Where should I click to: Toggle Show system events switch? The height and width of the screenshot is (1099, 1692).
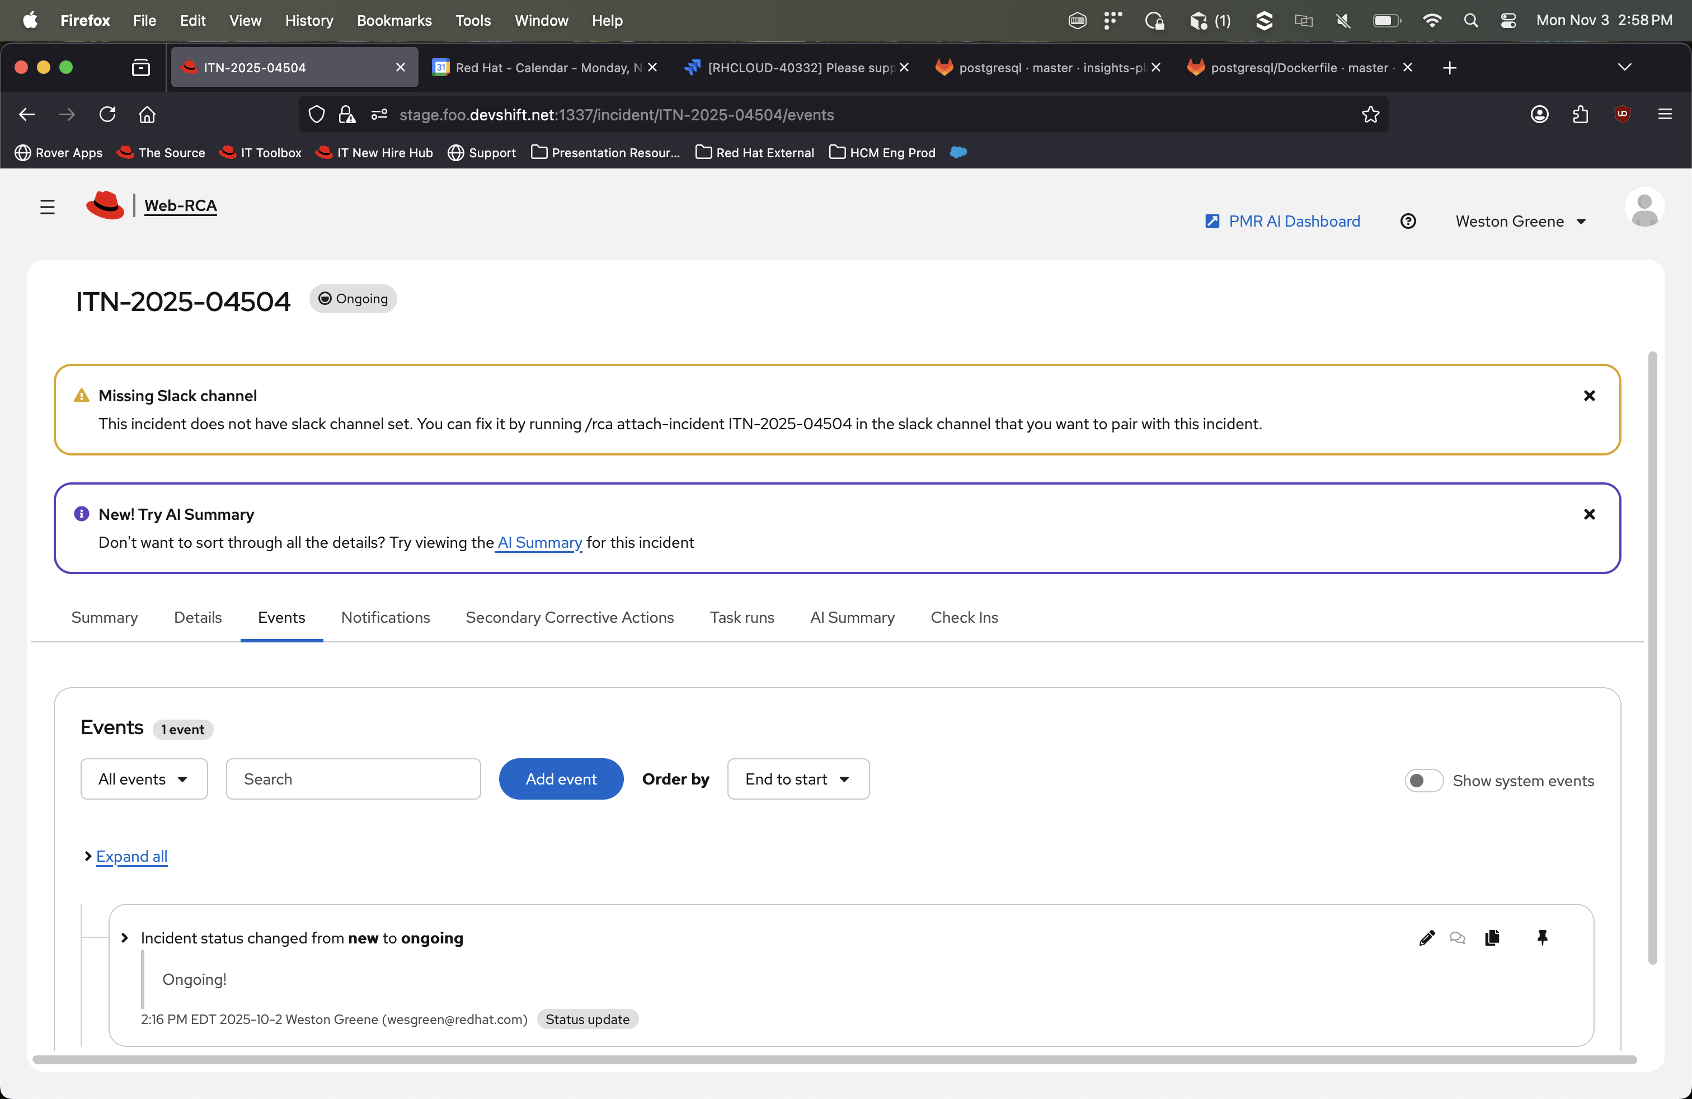click(1423, 781)
